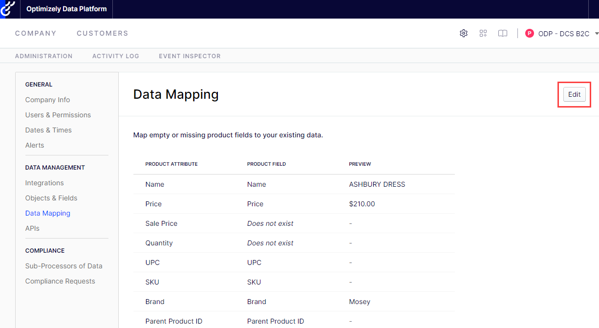Viewport: 599px width, 328px height.
Task: Open Alerts in the sidebar
Action: 35,145
